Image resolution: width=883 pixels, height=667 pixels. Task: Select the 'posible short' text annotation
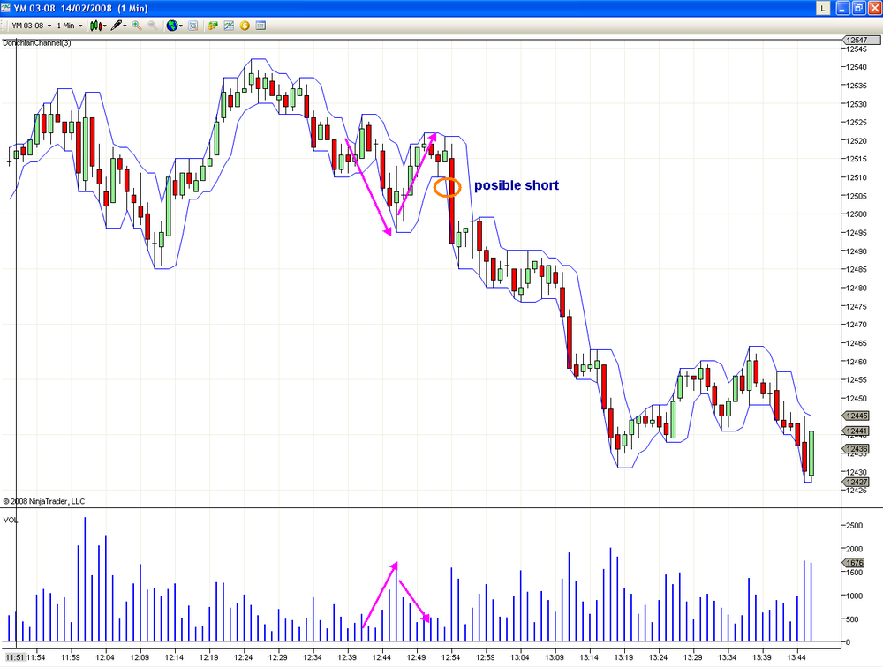(x=517, y=185)
